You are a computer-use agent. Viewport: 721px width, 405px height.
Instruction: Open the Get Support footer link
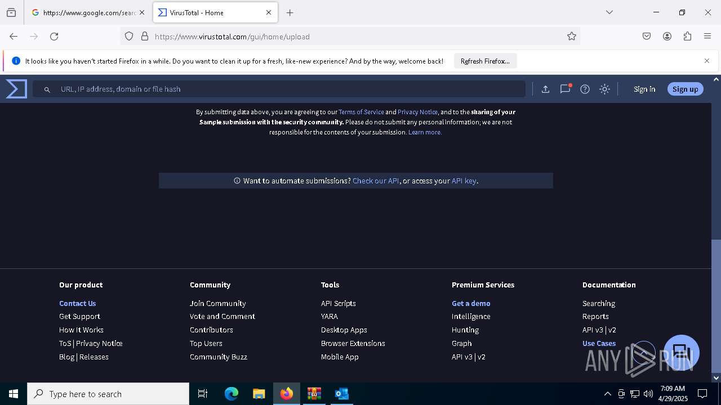click(79, 316)
